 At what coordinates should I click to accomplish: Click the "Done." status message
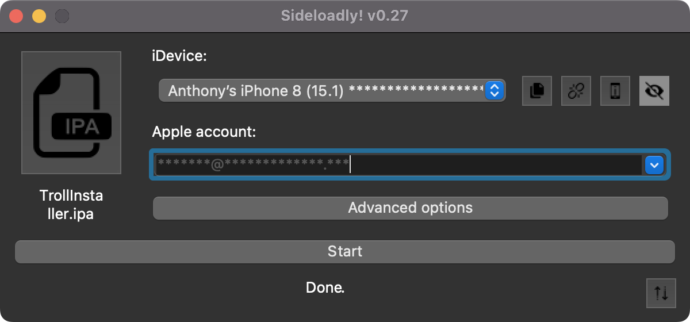click(x=325, y=287)
